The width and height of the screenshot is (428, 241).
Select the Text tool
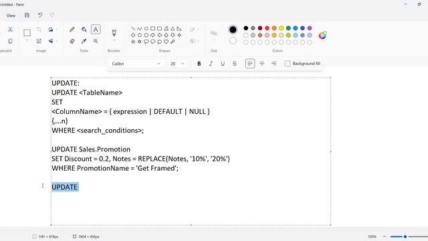click(x=96, y=29)
